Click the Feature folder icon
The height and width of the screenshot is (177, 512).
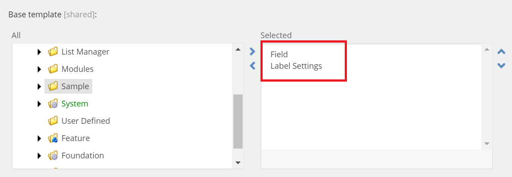52,138
